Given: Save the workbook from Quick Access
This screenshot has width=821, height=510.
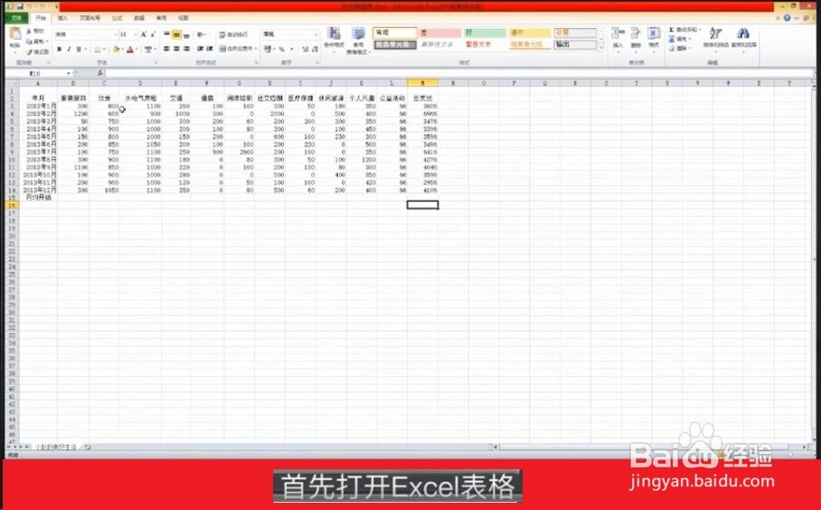Looking at the screenshot, I should click(x=20, y=6).
